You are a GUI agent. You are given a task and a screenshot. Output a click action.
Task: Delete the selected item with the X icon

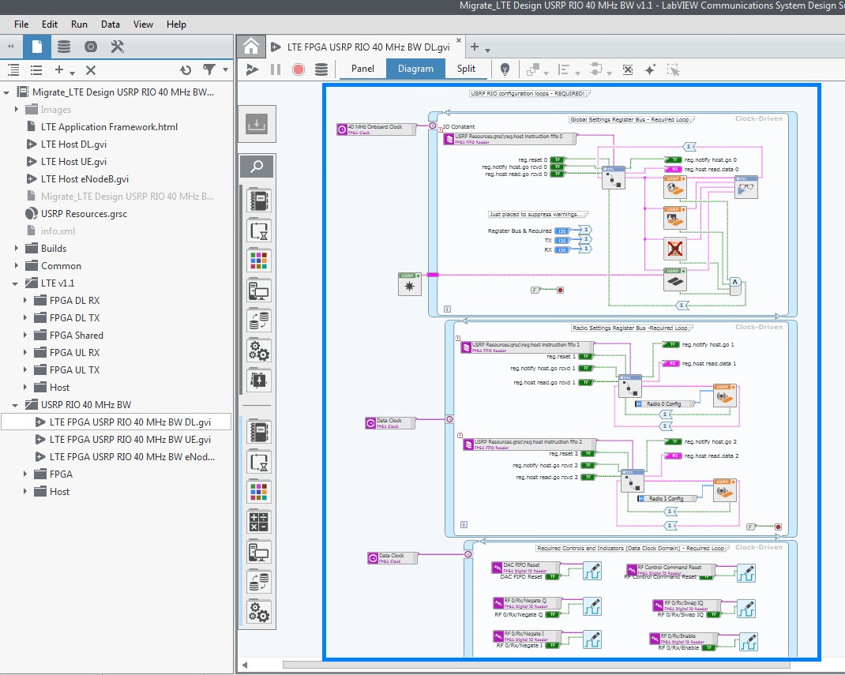tap(91, 70)
